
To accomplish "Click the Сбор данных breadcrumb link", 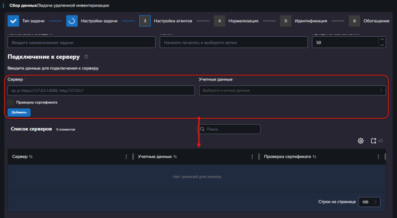I will tap(21, 5).
